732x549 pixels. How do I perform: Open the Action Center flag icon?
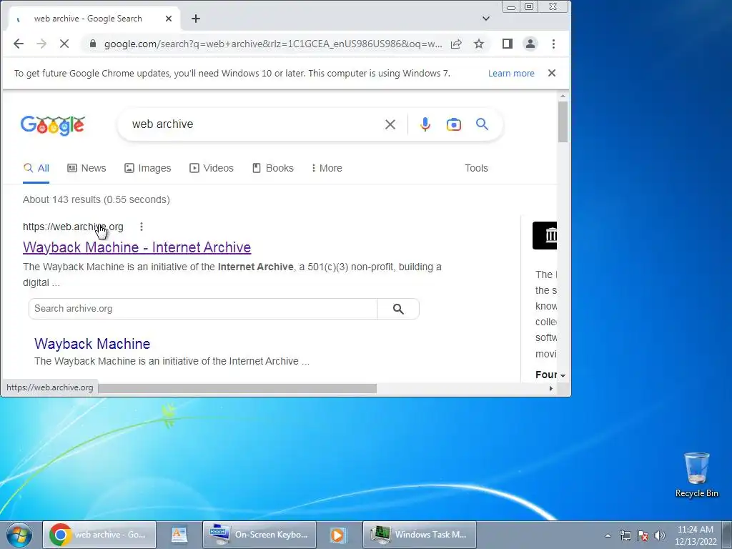coord(643,535)
